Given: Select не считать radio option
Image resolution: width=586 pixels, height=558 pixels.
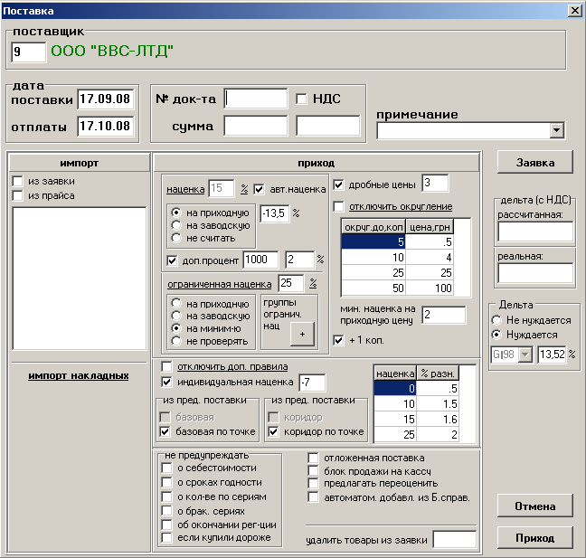Looking at the screenshot, I should click(x=176, y=238).
